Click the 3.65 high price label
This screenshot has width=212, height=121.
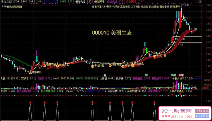coord(187,5)
